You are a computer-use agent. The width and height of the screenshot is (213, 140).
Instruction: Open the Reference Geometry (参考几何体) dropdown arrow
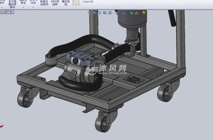[33, 7]
